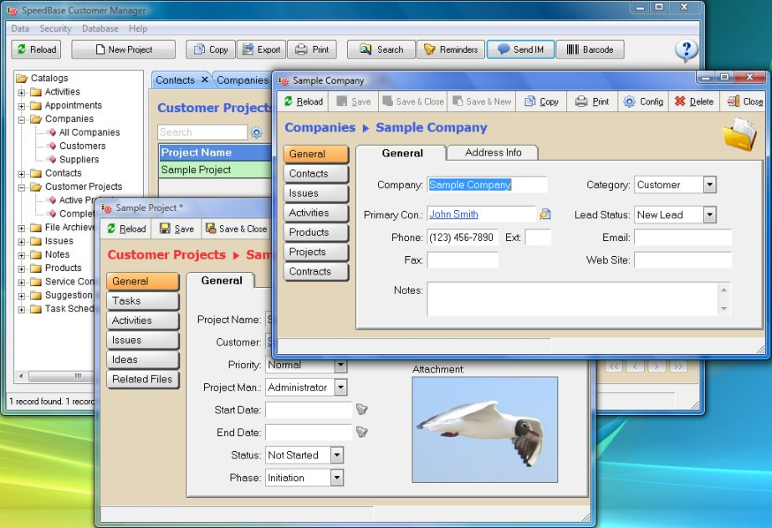
Task: Open the Database menu
Action: 100,28
